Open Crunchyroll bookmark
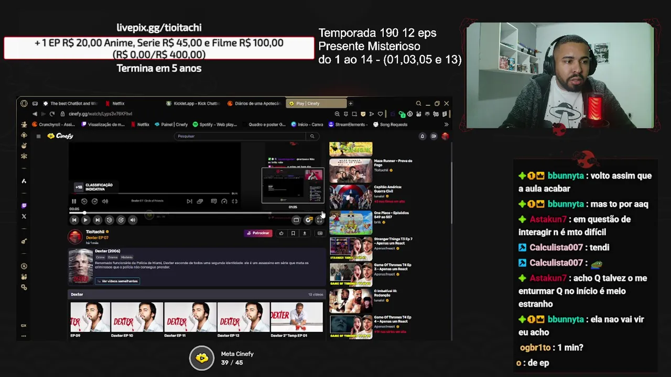 (x=53, y=125)
